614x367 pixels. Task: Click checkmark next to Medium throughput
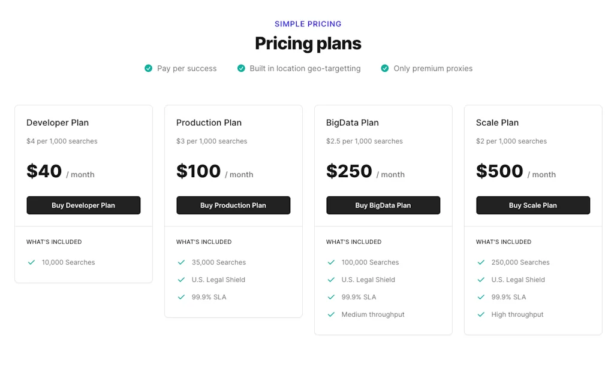coord(331,314)
